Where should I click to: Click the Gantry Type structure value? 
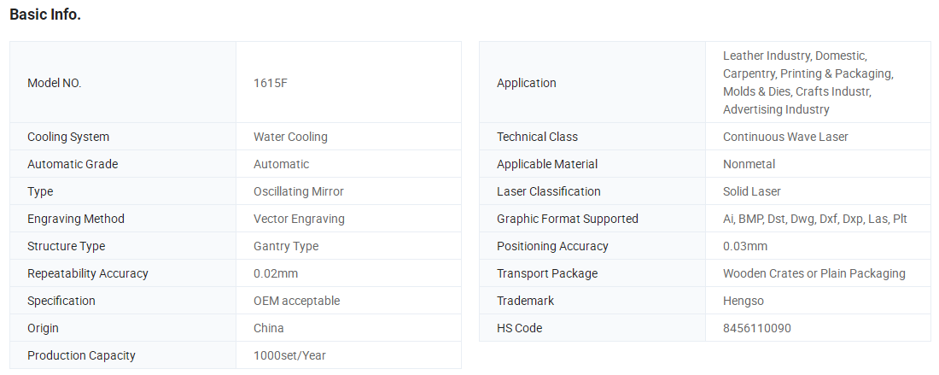tap(286, 246)
